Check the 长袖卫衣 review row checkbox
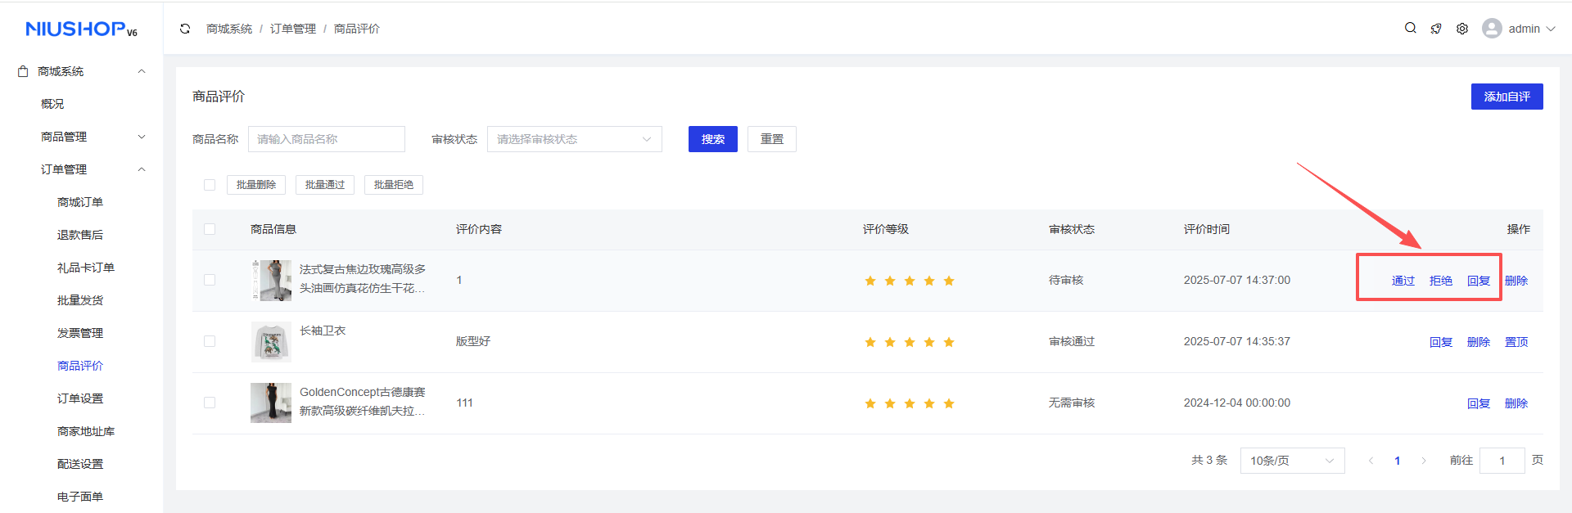 pos(210,341)
